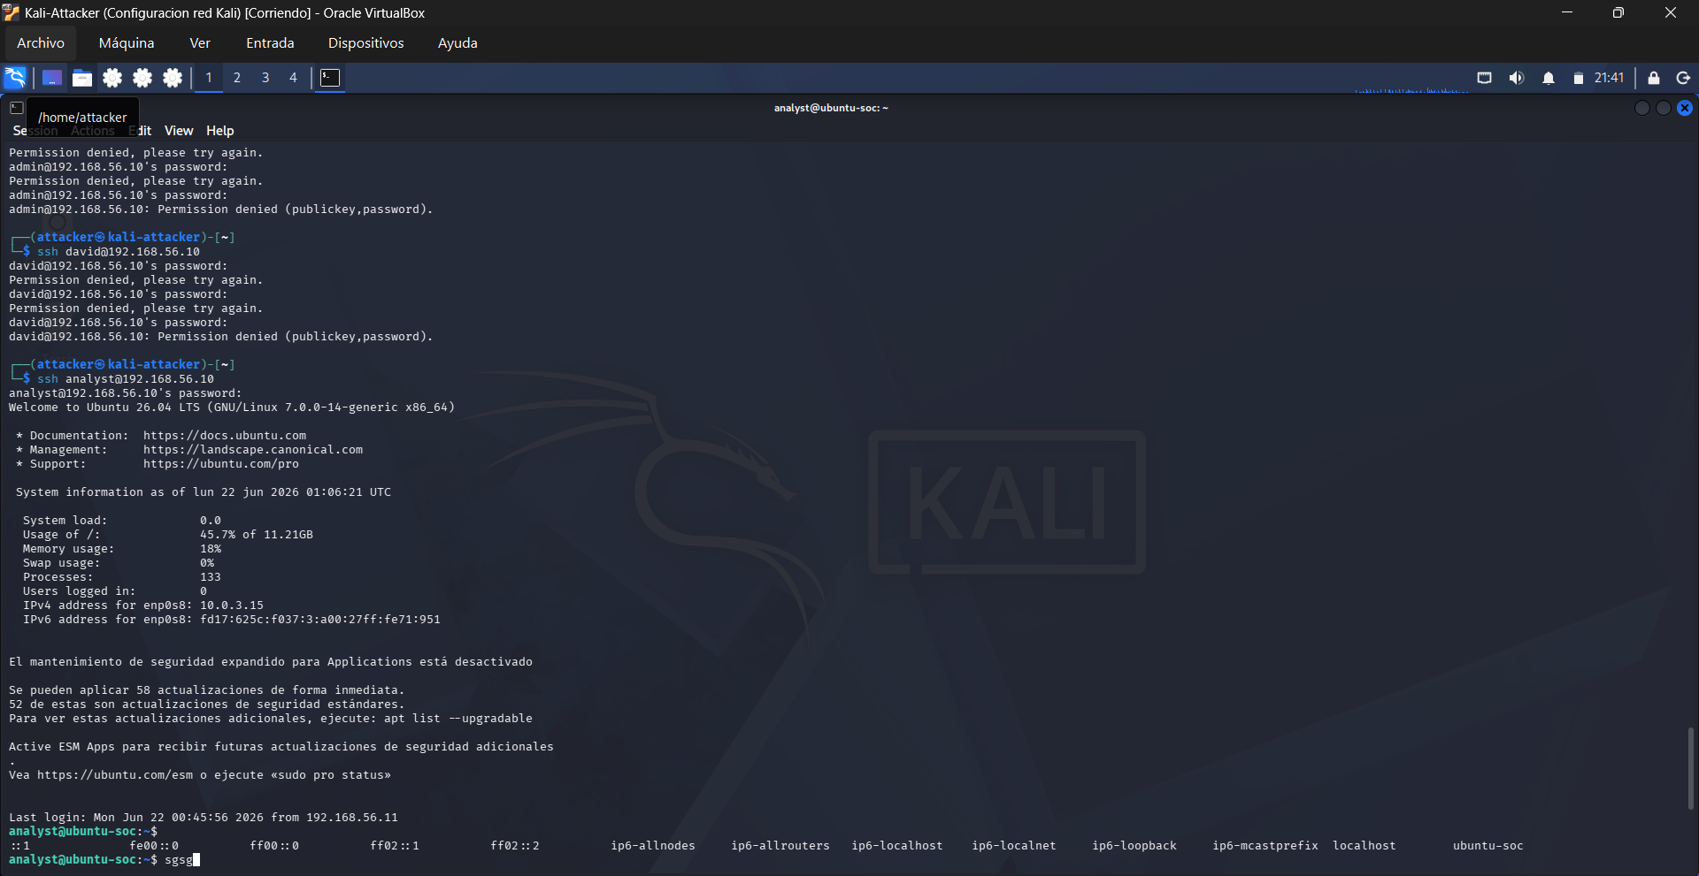The width and height of the screenshot is (1699, 876).
Task: Lock the screen with padlock icon
Action: click(1653, 78)
